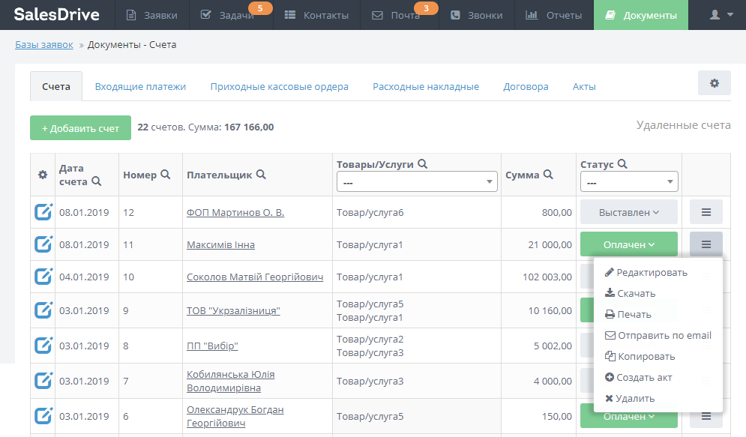Image resolution: width=746 pixels, height=437 pixels.
Task: Choose Создать акт in context menu
Action: [x=639, y=377]
